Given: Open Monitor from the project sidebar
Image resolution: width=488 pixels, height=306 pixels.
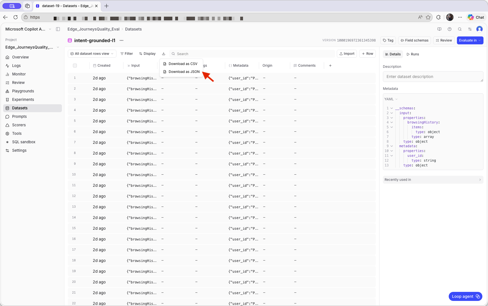Looking at the screenshot, I should 19,74.
